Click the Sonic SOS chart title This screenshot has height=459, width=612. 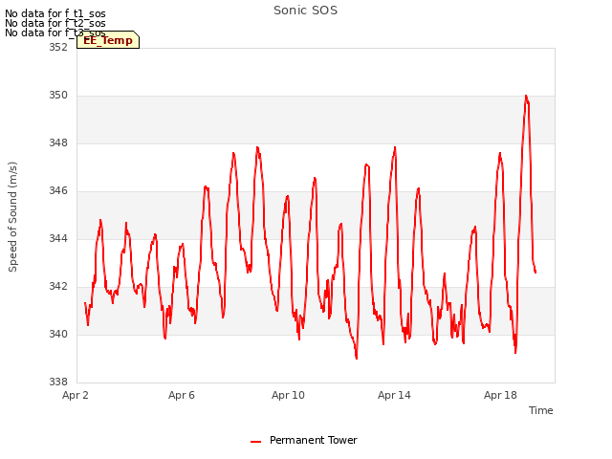tap(305, 11)
